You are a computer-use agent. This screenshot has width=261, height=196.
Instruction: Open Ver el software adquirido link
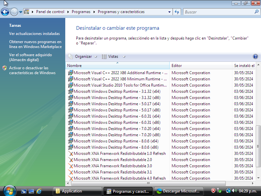coord(30,57)
